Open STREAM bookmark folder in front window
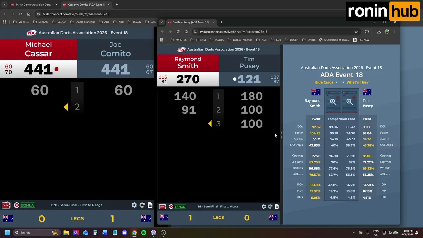The width and height of the screenshot is (423, 238). (198, 40)
